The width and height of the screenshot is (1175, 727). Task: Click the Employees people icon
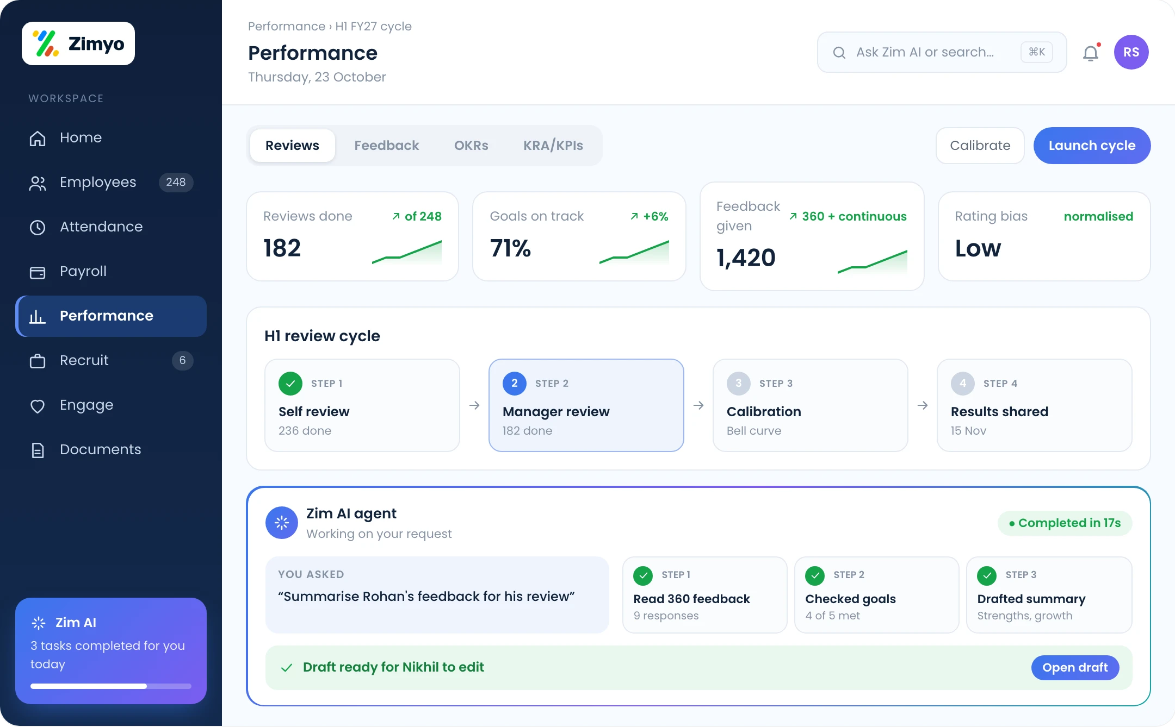[38, 183]
